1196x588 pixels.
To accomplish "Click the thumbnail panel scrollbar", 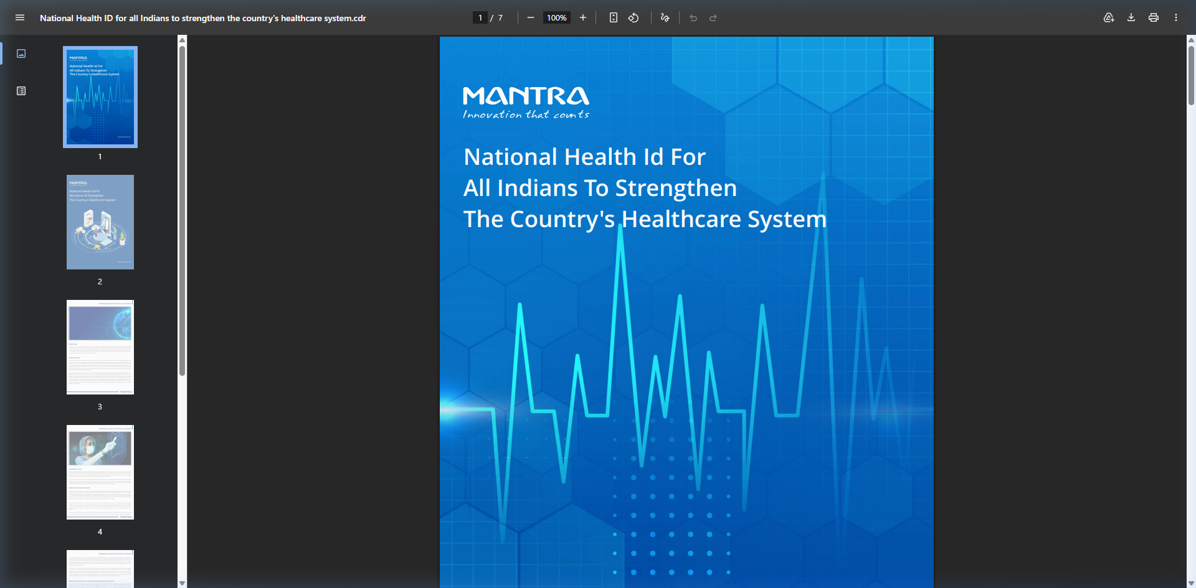I will pos(183,212).
